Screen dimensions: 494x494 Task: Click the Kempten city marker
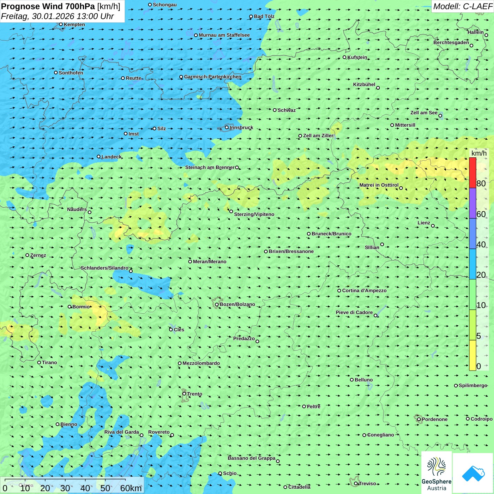point(61,24)
